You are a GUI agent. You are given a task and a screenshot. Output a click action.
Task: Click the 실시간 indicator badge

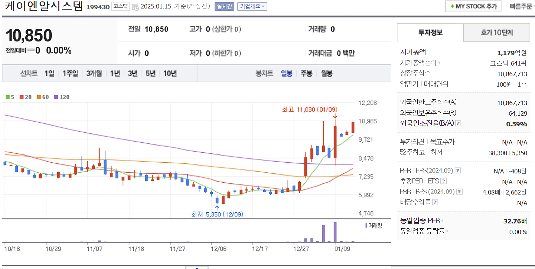pyautogui.click(x=225, y=6)
